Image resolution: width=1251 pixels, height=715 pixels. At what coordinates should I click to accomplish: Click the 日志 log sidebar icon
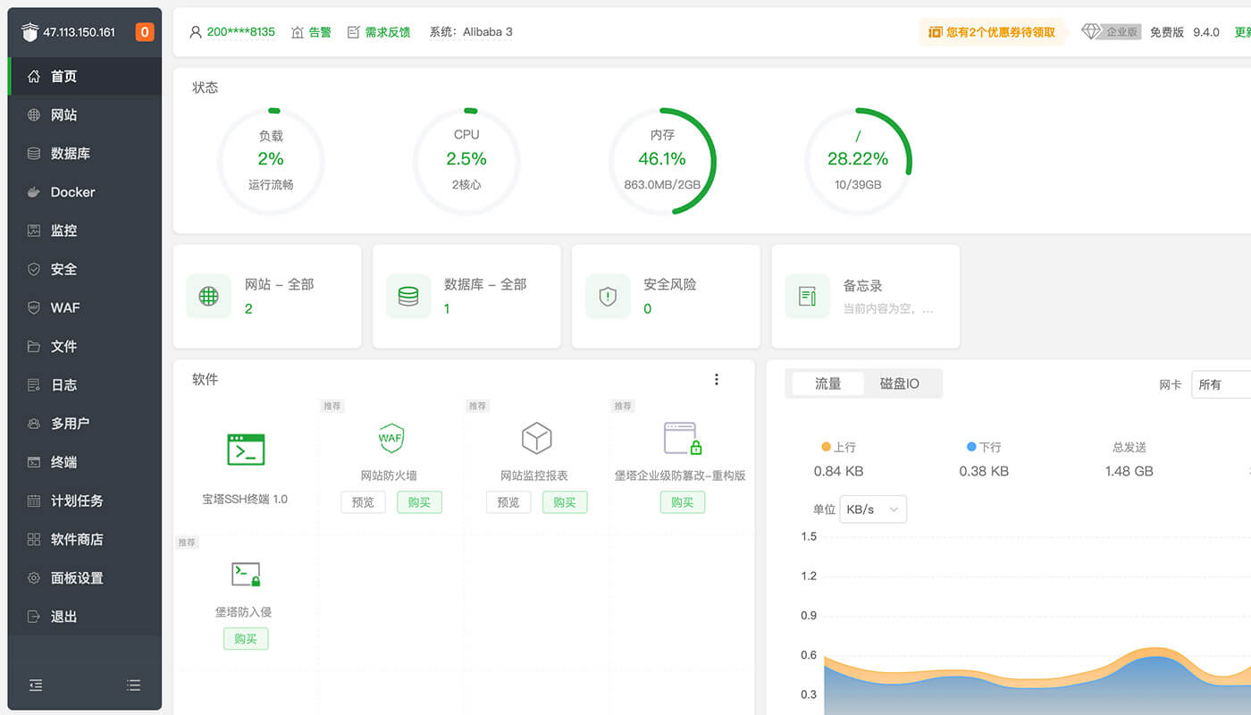point(34,385)
